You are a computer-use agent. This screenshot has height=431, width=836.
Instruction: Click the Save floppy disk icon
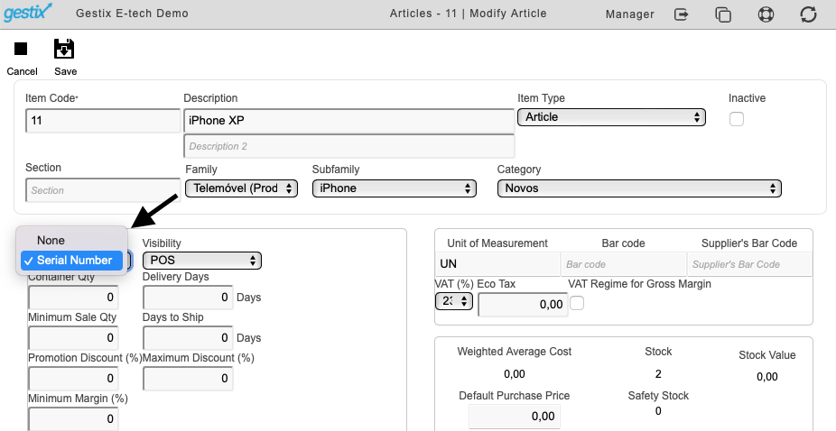64,49
